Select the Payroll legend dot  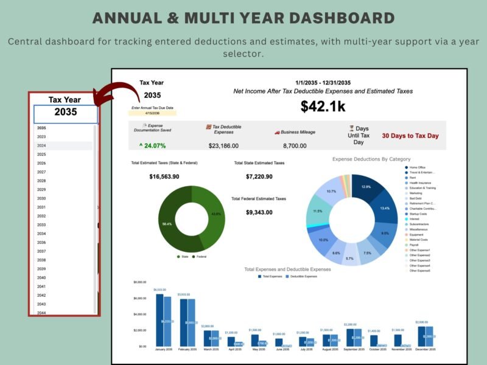pyautogui.click(x=406, y=245)
